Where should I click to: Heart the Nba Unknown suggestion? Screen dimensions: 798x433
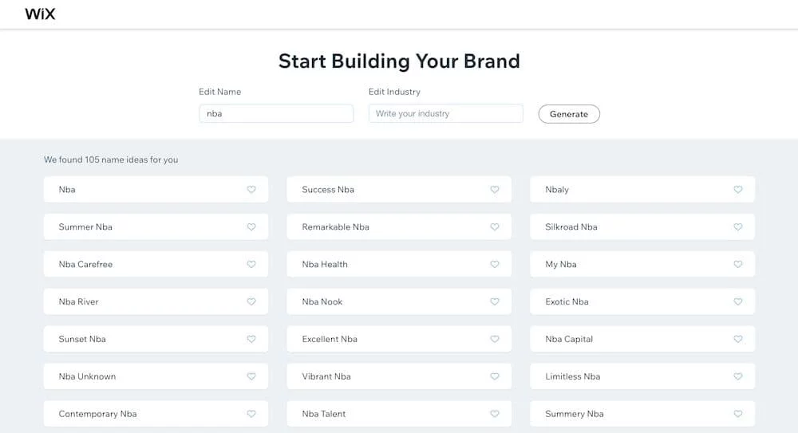[x=251, y=376]
